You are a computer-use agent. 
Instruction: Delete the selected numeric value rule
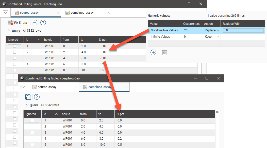[164, 52]
